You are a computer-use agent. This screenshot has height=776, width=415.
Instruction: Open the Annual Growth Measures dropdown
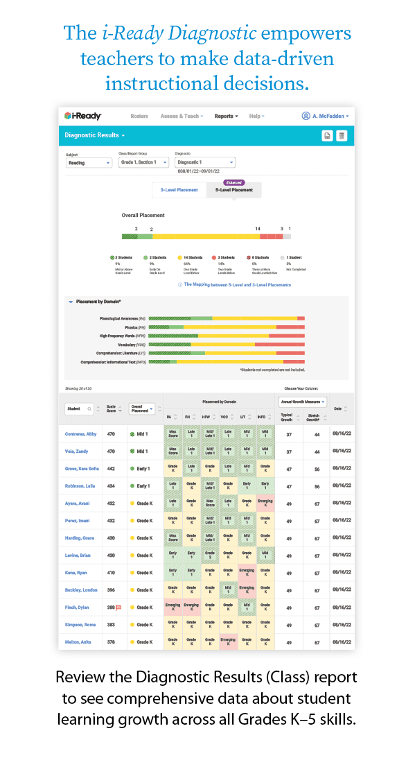point(303,402)
